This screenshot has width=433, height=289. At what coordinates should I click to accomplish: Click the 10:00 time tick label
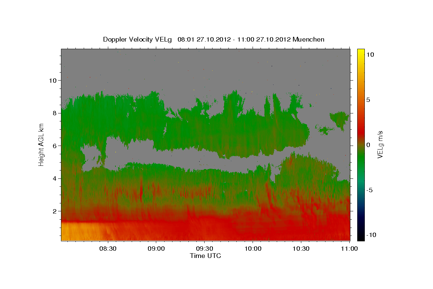coord(253,249)
